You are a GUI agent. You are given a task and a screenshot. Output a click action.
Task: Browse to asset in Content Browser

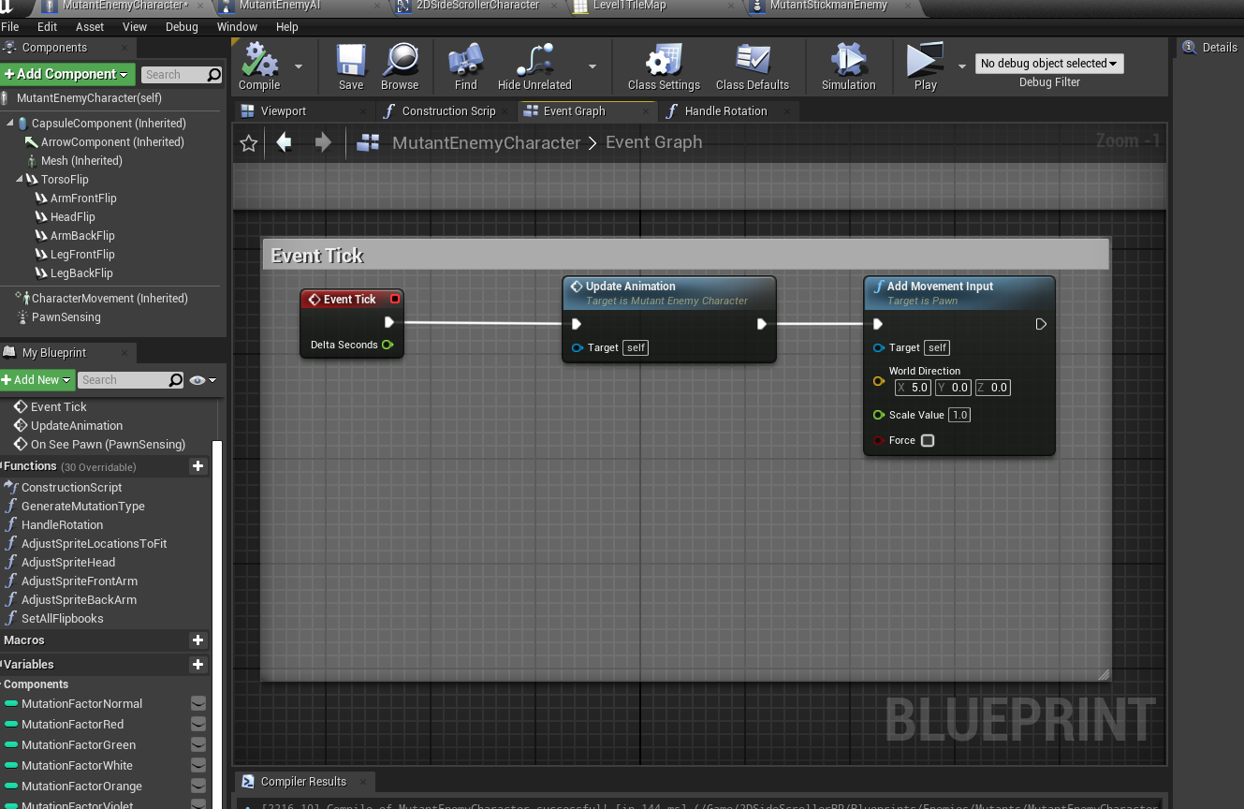click(x=400, y=66)
